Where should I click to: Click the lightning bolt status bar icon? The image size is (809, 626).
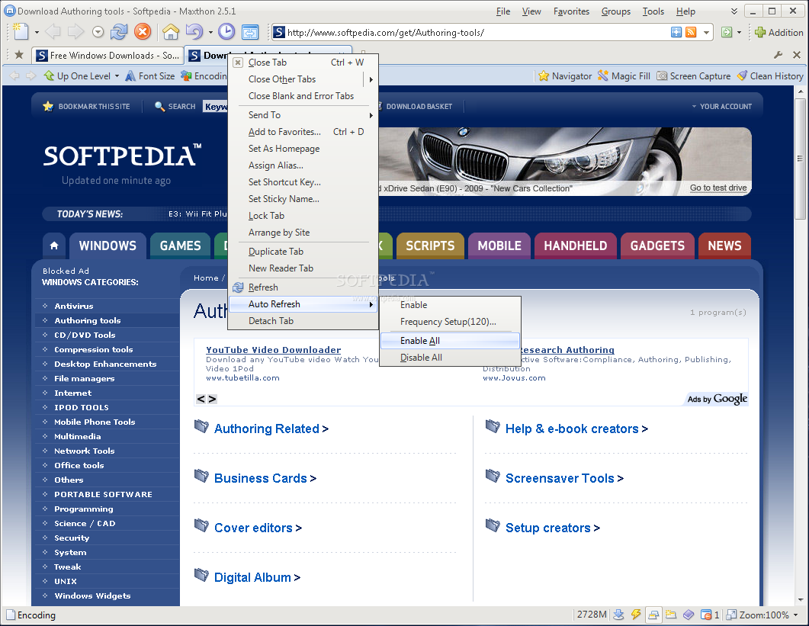(x=636, y=615)
